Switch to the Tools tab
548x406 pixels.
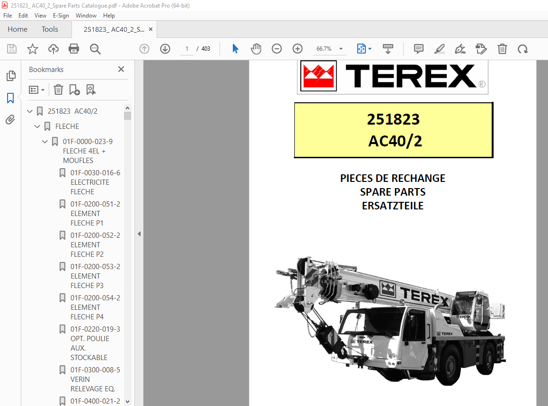point(50,29)
